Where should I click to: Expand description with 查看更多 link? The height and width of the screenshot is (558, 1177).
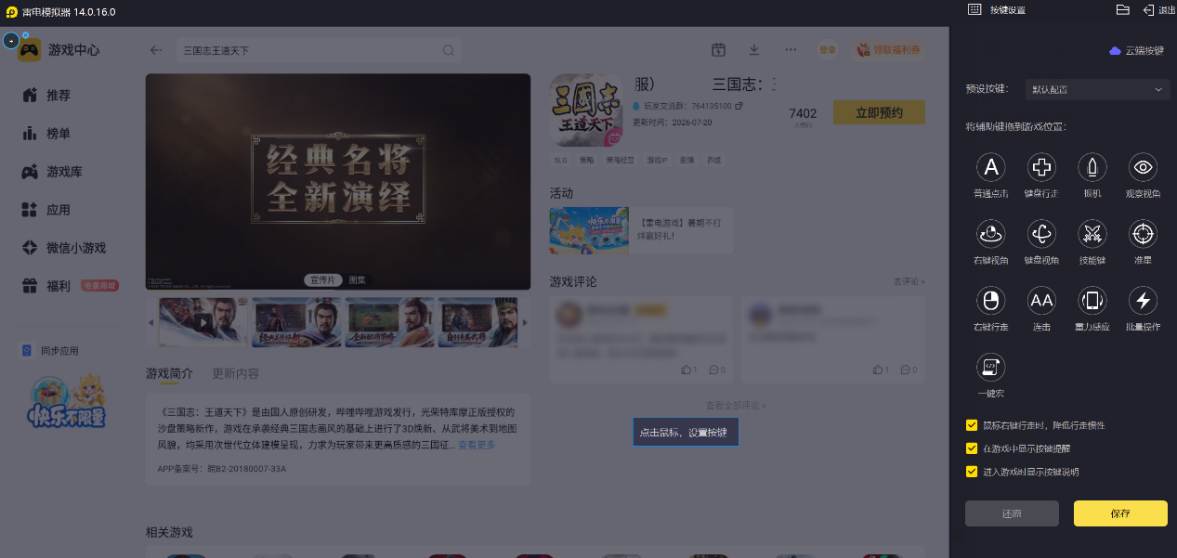pyautogui.click(x=477, y=446)
